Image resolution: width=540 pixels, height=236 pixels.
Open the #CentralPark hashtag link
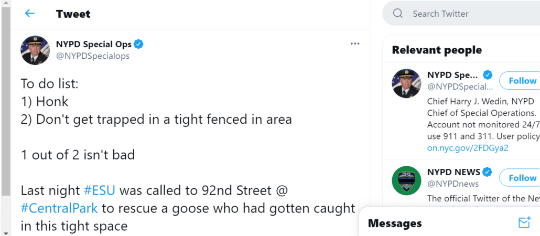coord(59,208)
